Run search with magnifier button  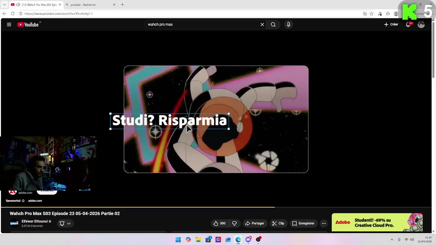coord(273,24)
